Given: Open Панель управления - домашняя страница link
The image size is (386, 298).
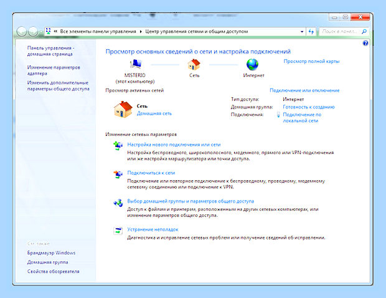Looking at the screenshot, I should pyautogui.click(x=50, y=51).
